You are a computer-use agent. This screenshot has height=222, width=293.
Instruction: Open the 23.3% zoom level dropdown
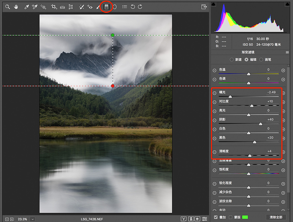[33, 219]
